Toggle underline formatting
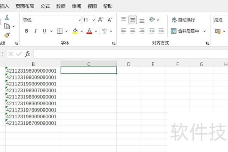Image resolution: width=228 pixels, height=152 pixels. (44, 31)
